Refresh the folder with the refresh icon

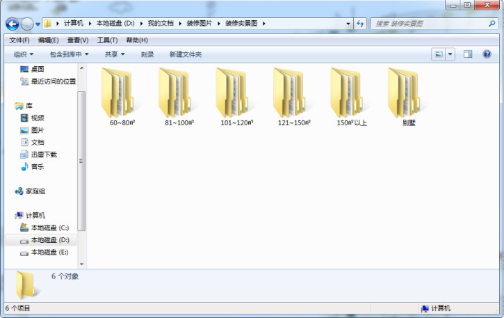point(360,24)
